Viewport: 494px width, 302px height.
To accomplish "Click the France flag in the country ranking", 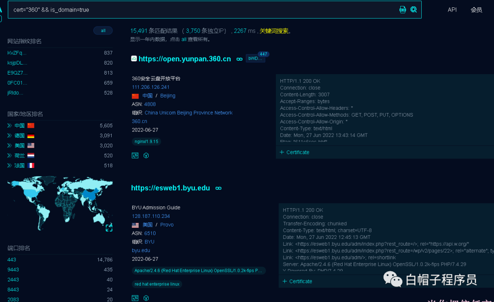I will coord(31,166).
